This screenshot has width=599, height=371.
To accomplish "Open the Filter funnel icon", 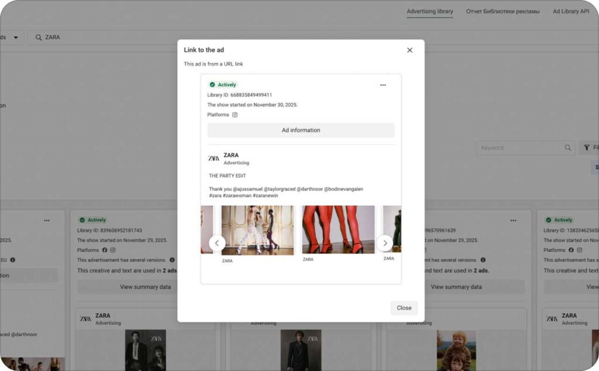I will (x=586, y=148).
